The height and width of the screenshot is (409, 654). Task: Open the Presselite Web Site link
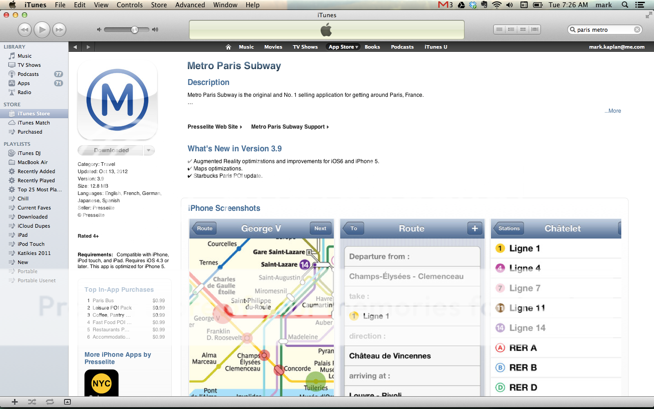[x=215, y=127]
